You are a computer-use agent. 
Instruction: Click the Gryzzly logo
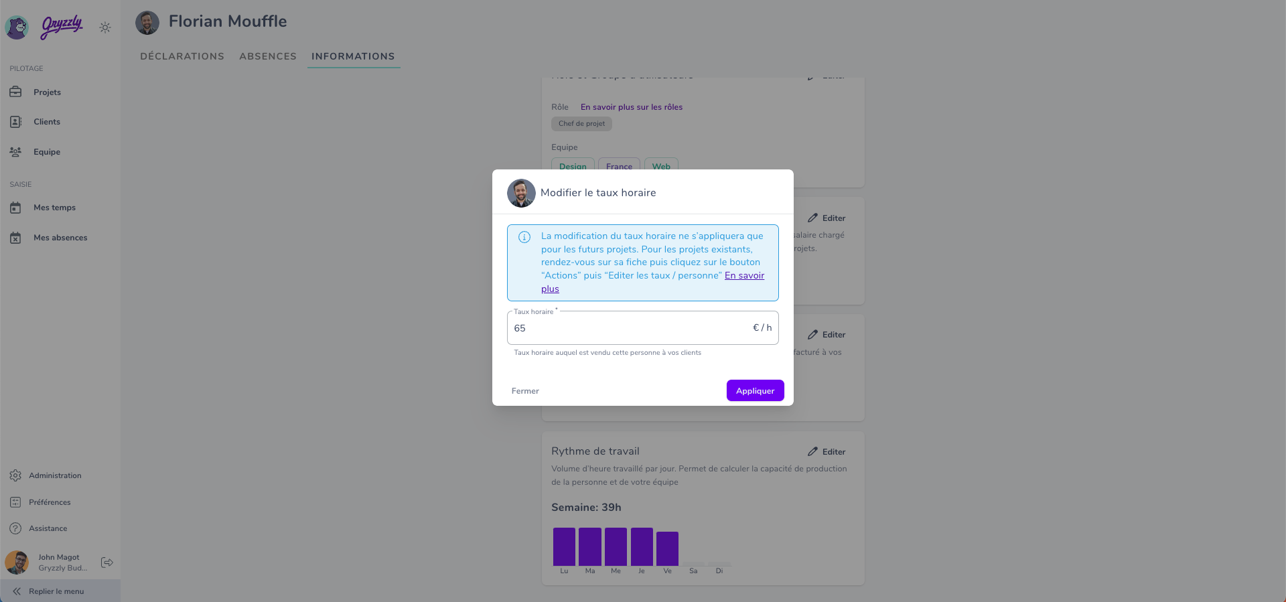tap(62, 27)
